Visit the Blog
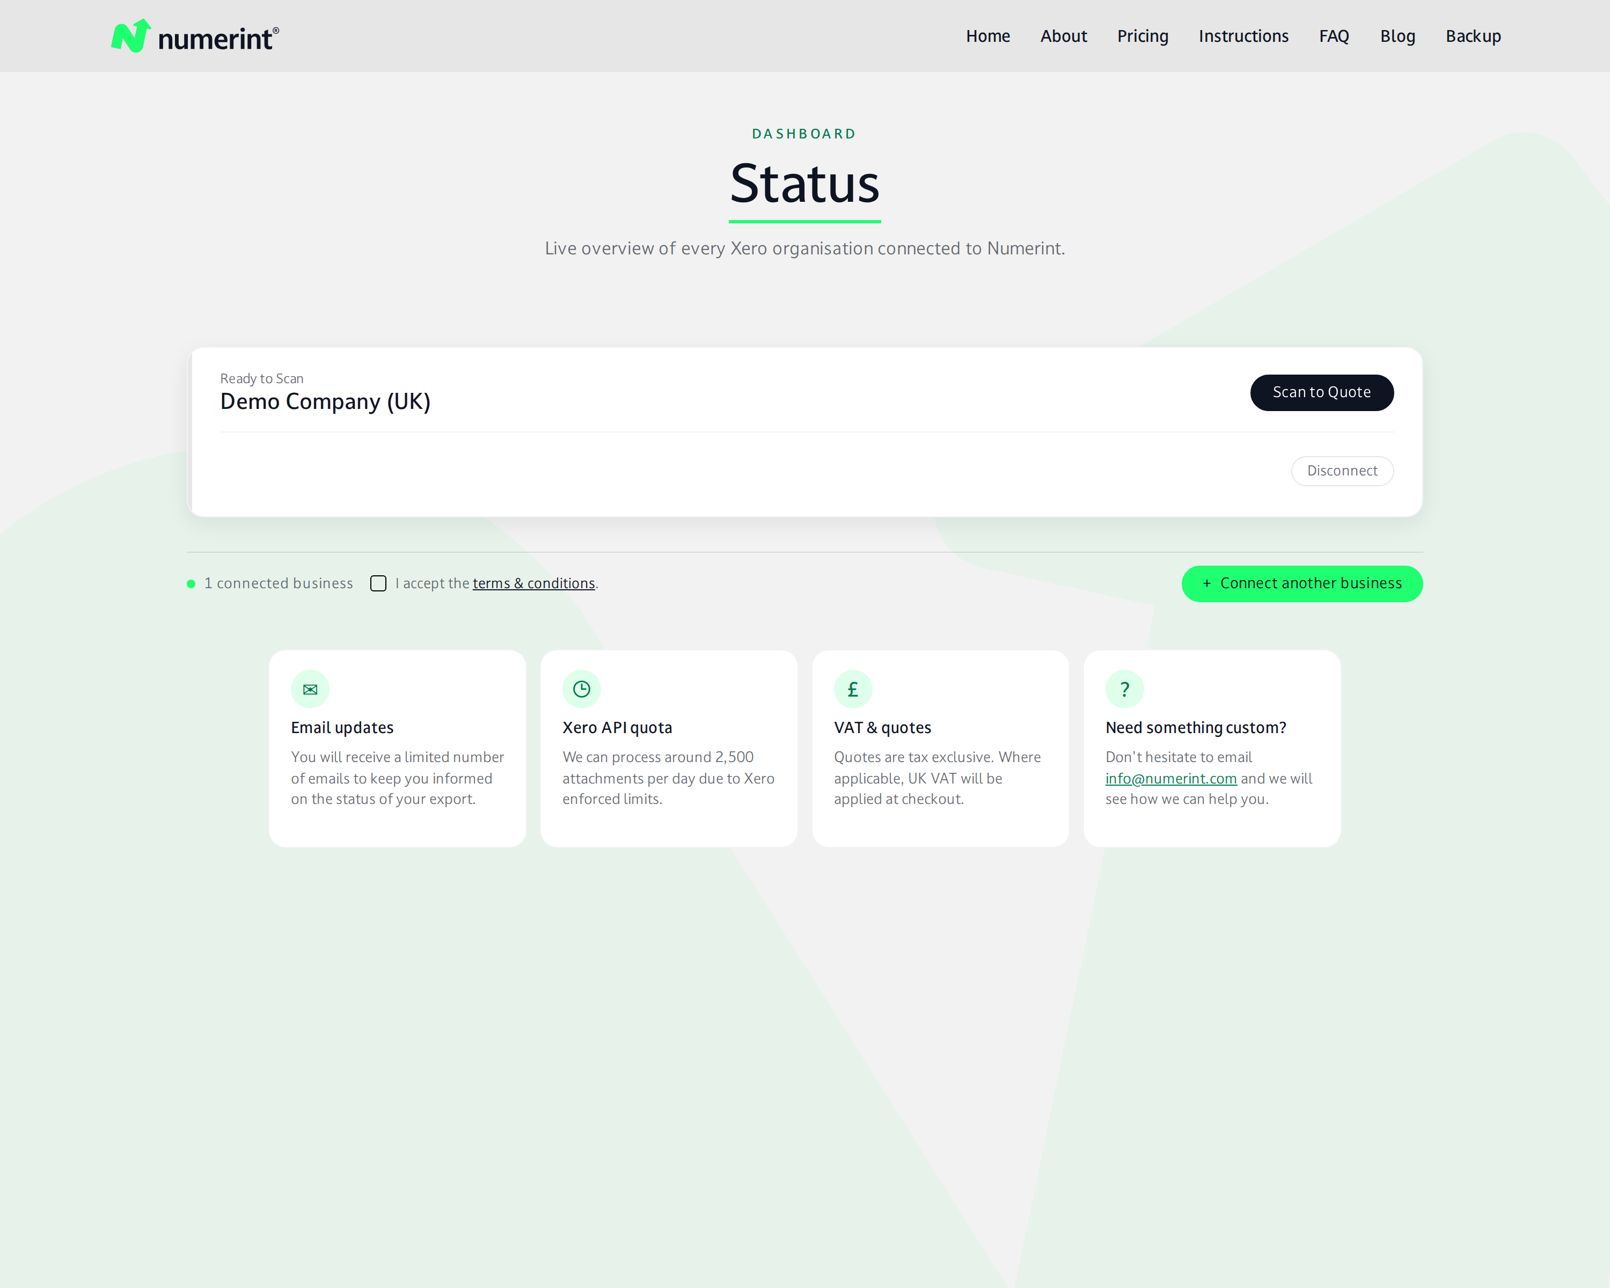The image size is (1610, 1288). pos(1397,36)
